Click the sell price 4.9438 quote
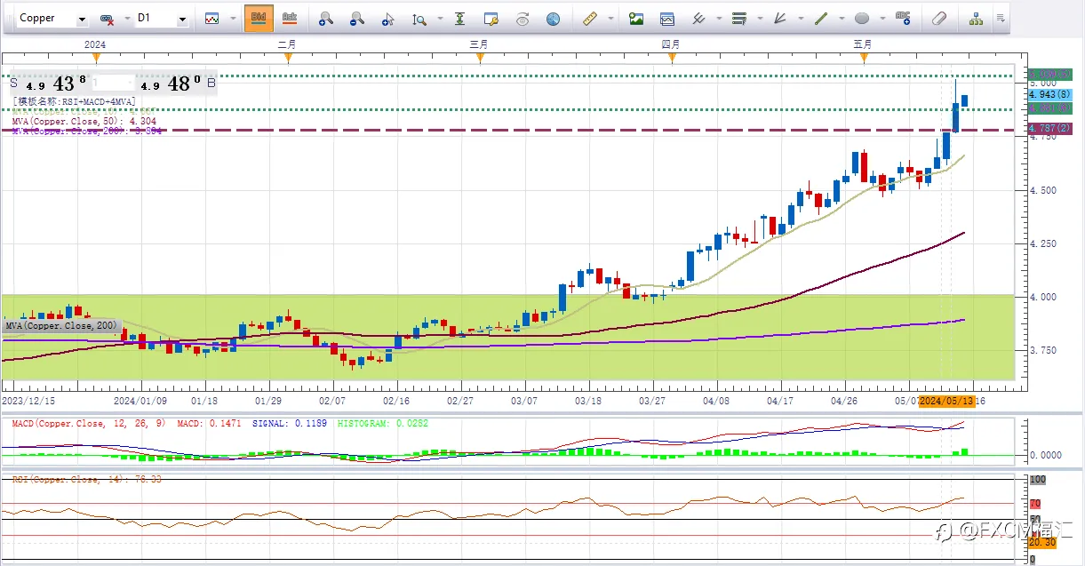 coord(56,84)
